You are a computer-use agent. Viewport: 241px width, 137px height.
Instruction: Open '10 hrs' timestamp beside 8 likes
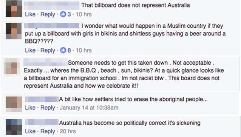pos(83,50)
